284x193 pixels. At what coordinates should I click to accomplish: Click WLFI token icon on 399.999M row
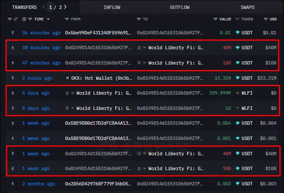pyautogui.click(x=238, y=93)
